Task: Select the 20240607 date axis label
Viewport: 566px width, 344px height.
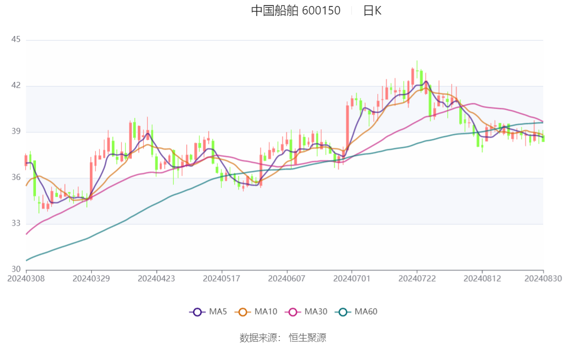Action: (x=286, y=279)
